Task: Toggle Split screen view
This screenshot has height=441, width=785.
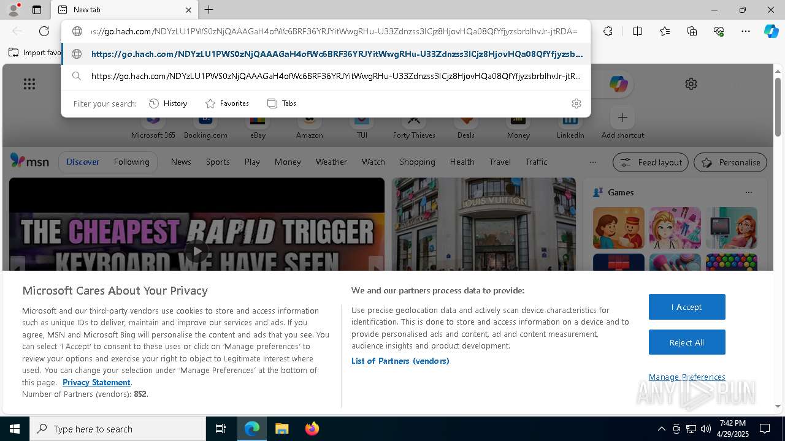Action: [x=637, y=31]
